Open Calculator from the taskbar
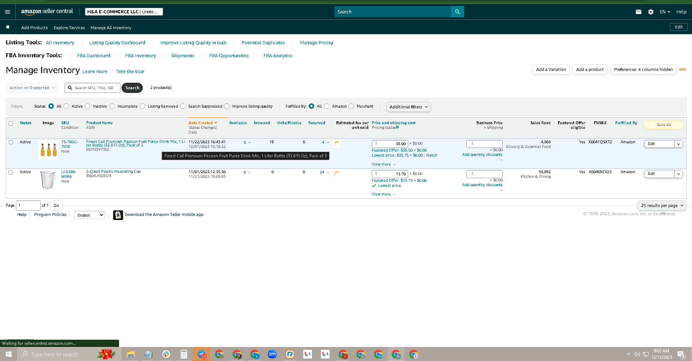 pos(184,355)
